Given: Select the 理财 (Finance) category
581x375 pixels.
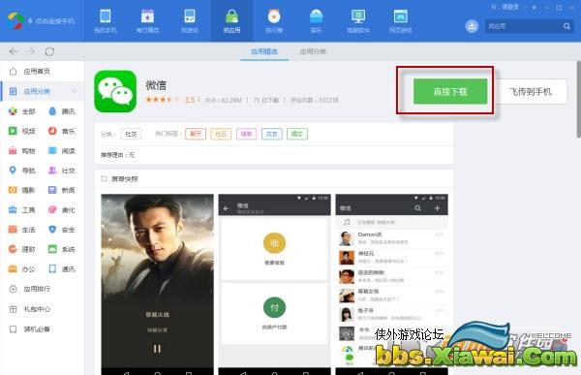Looking at the screenshot, I should point(22,249).
